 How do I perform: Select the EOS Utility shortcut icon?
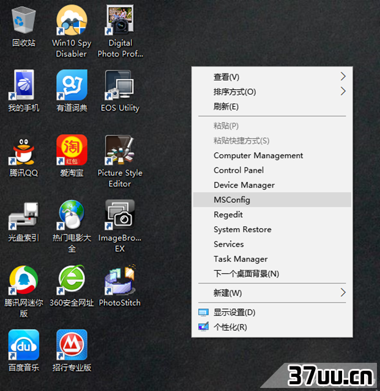point(119,85)
